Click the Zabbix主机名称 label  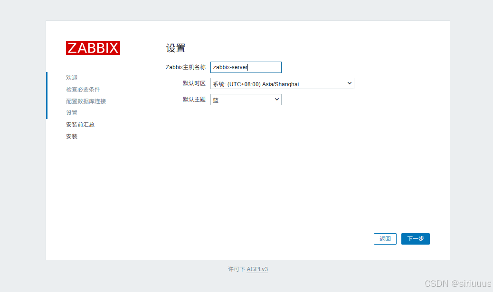[186, 67]
